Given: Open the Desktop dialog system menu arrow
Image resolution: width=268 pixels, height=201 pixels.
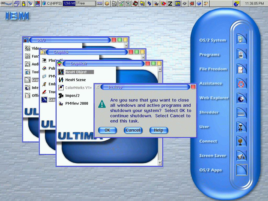Looking at the screenshot, I should pos(97,87).
